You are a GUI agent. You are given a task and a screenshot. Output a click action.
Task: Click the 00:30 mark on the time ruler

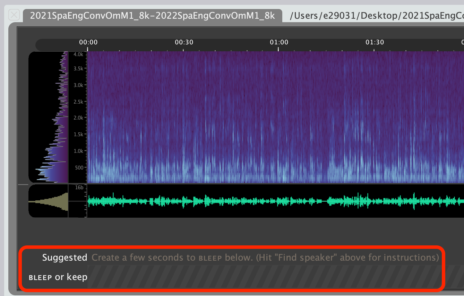[x=184, y=43]
